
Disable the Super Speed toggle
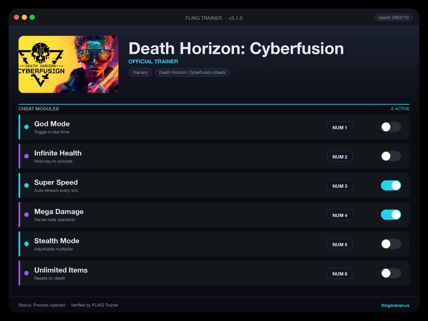coord(391,185)
